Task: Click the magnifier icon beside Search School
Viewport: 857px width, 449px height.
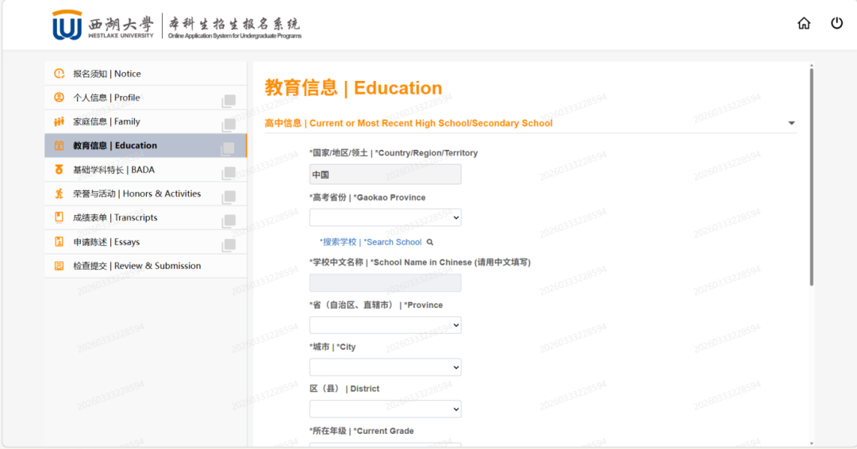Action: click(x=430, y=242)
